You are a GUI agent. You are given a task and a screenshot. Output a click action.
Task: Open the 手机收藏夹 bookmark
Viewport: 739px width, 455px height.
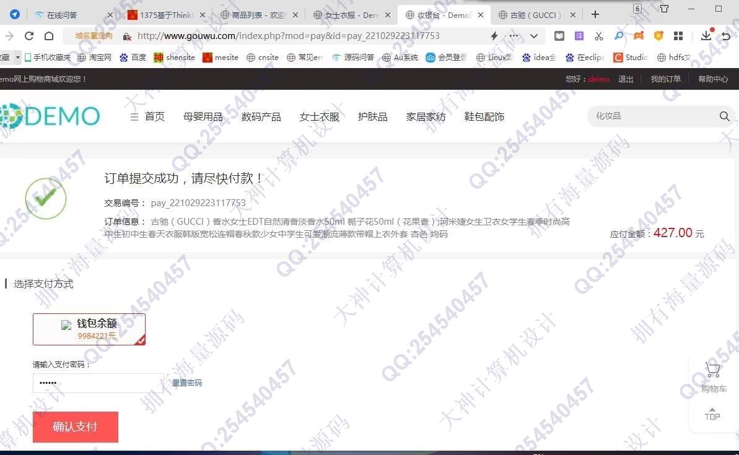[47, 58]
